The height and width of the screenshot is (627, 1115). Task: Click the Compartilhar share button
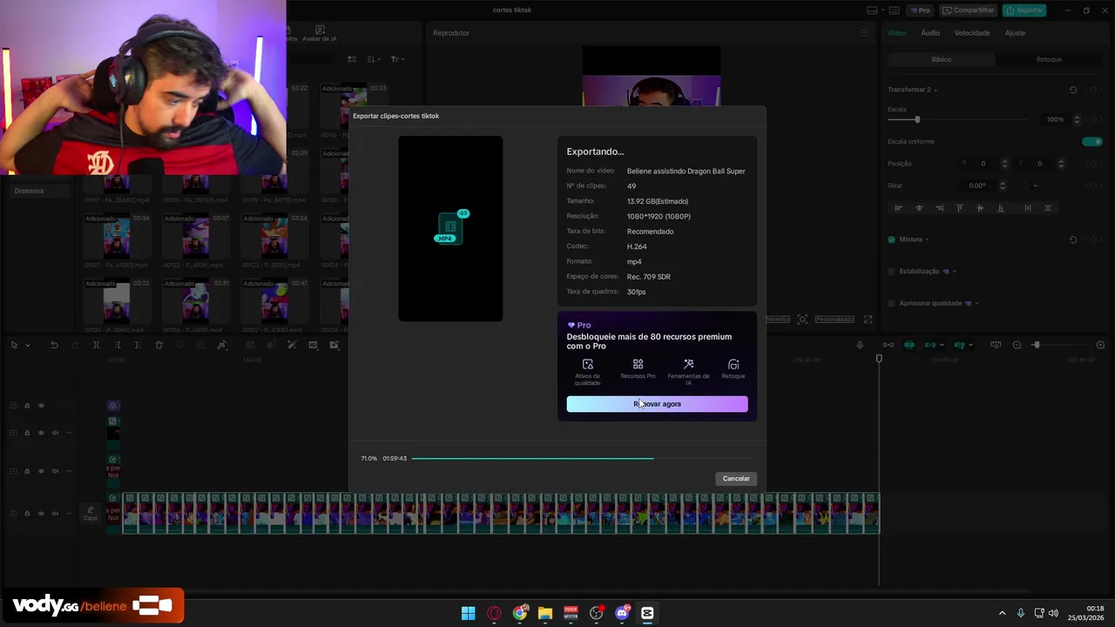[969, 10]
